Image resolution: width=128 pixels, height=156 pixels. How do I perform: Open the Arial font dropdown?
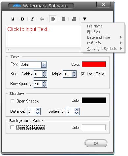(x=44, y=65)
